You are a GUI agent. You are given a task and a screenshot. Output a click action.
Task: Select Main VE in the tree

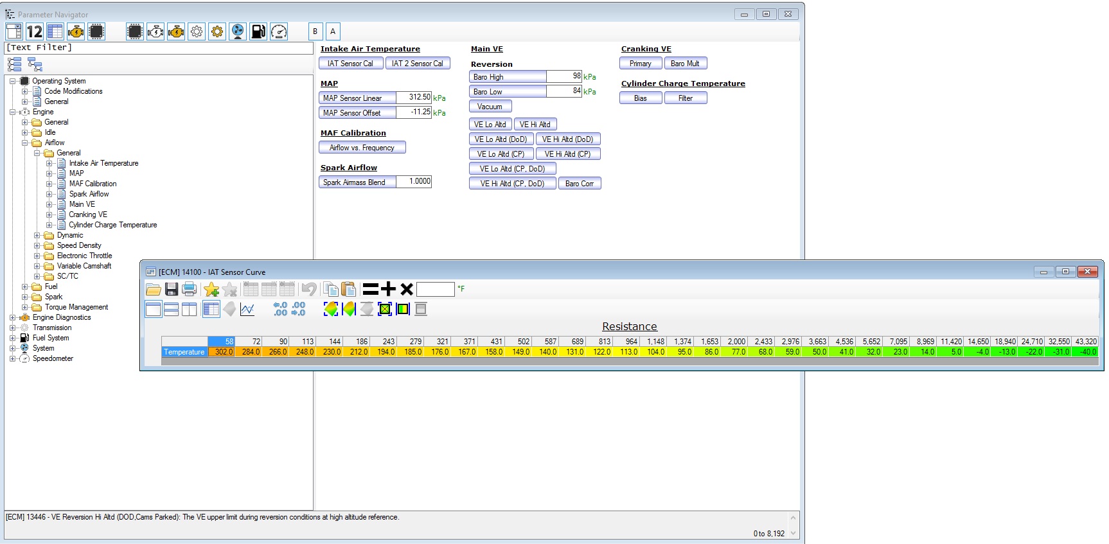tap(82, 204)
